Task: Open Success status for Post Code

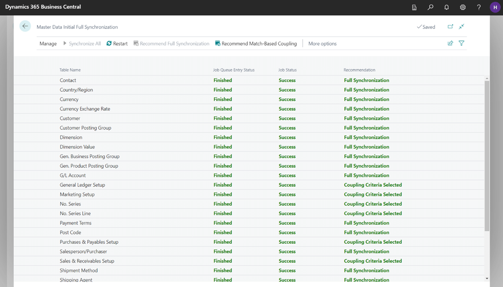Action: click(x=287, y=232)
